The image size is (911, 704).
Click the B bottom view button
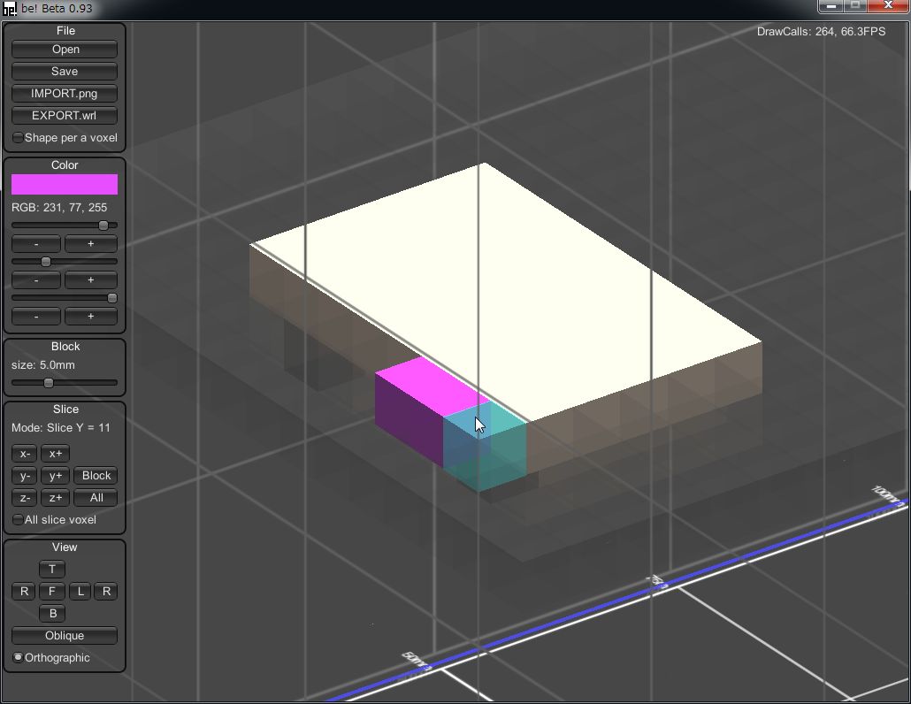pos(52,614)
